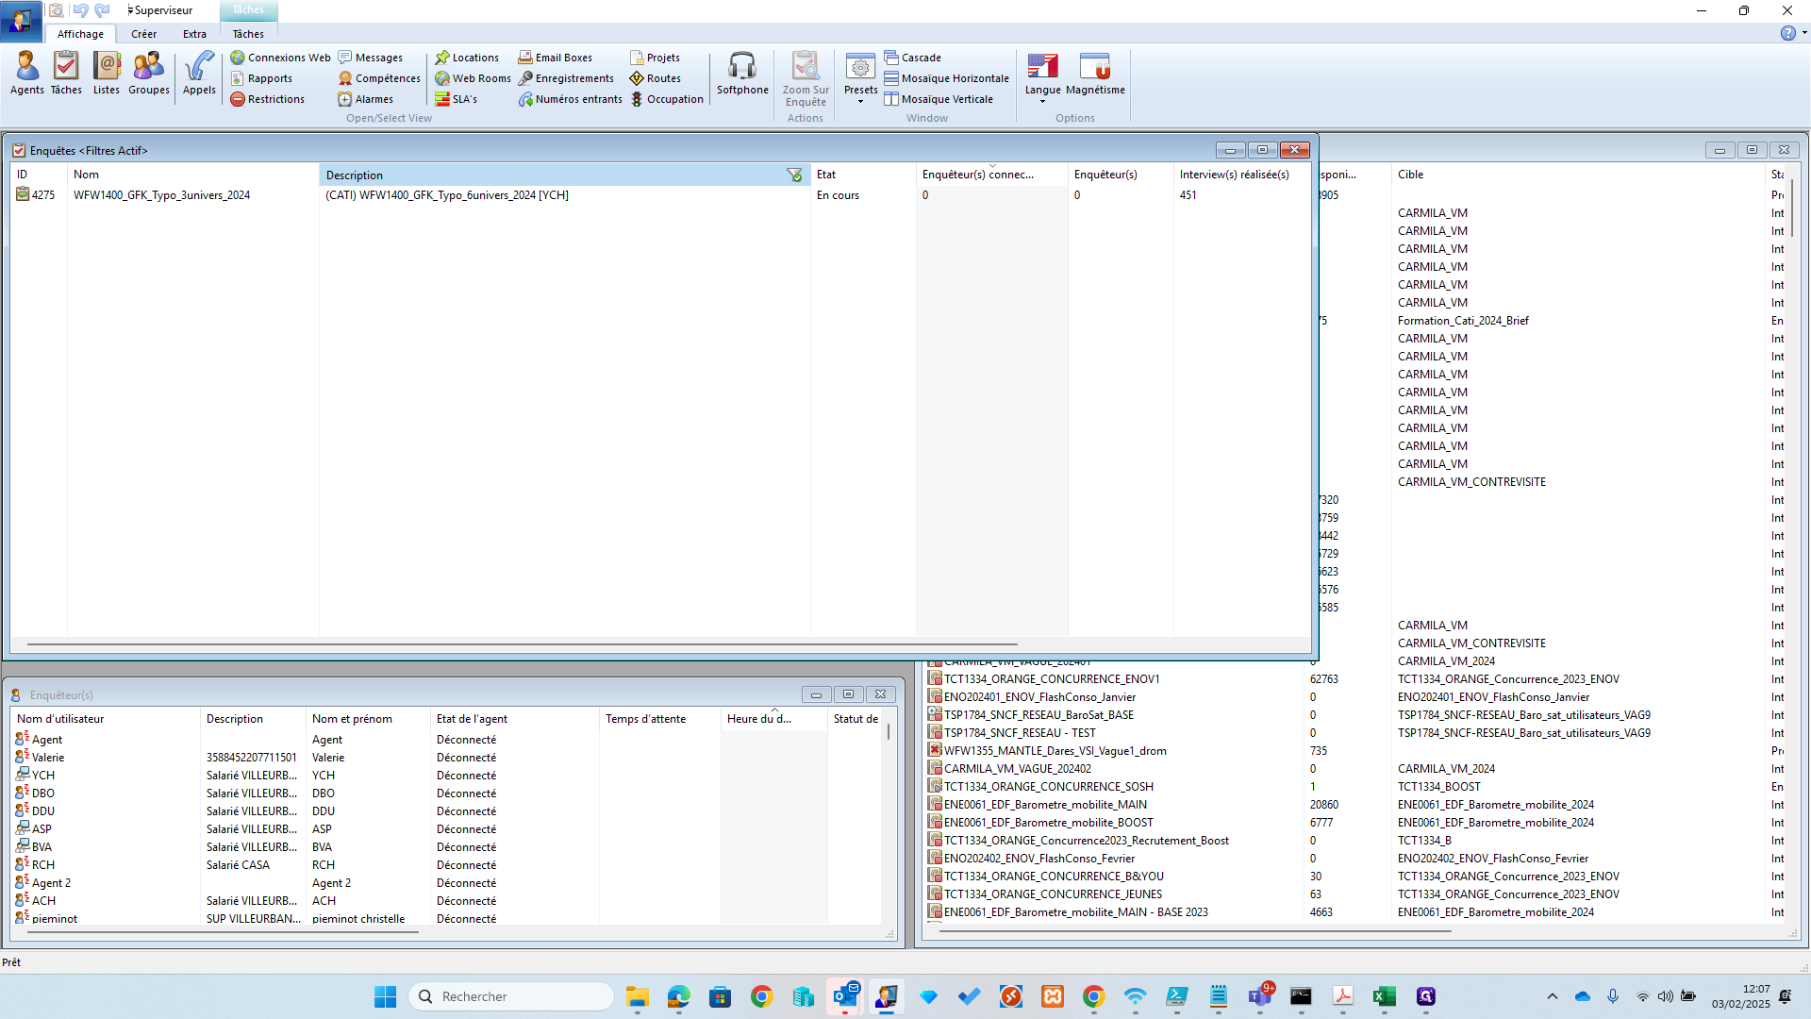The width and height of the screenshot is (1811, 1019).
Task: Switch to the Extra ribbon tab
Action: [x=194, y=34]
